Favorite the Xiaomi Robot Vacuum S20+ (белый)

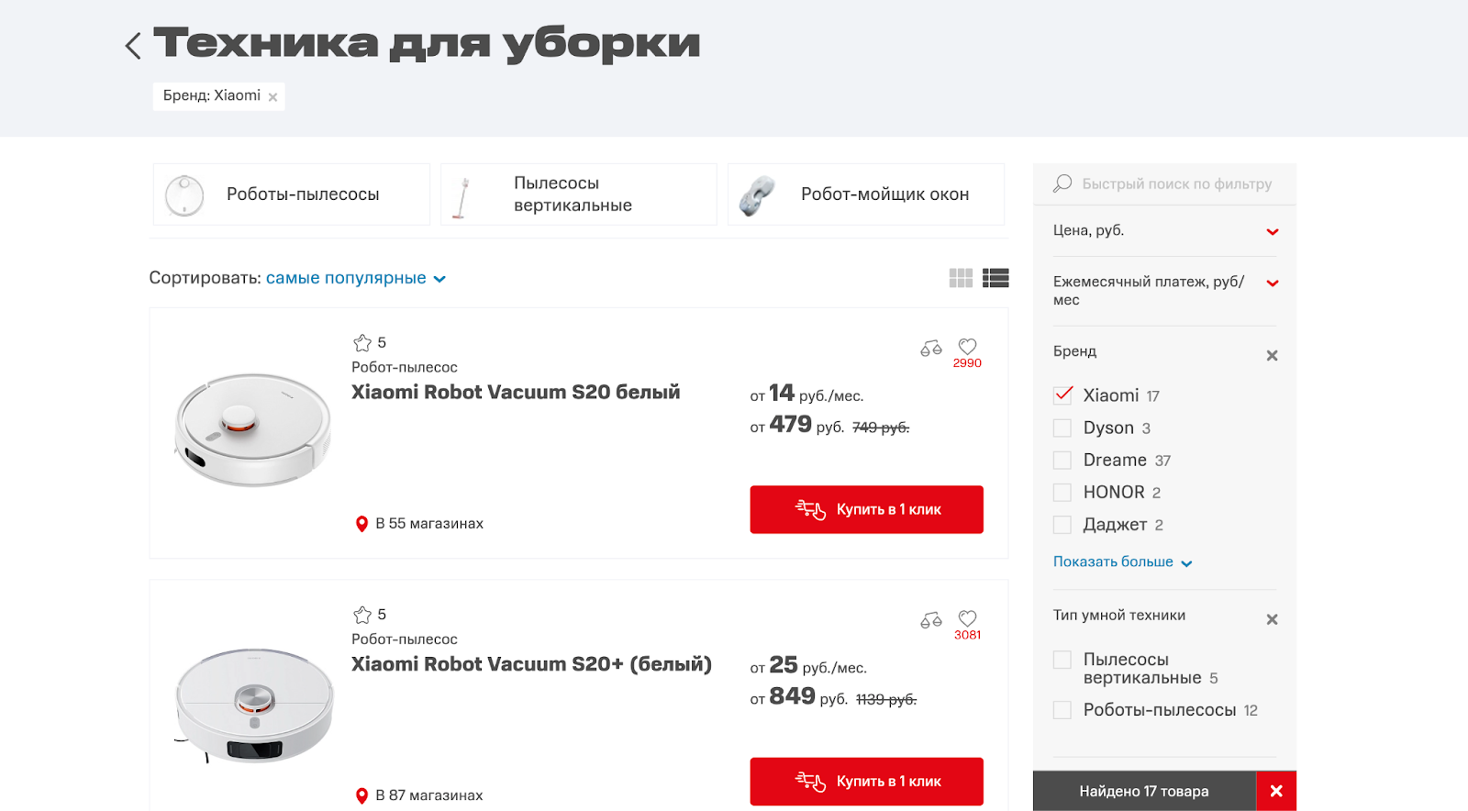point(967,618)
